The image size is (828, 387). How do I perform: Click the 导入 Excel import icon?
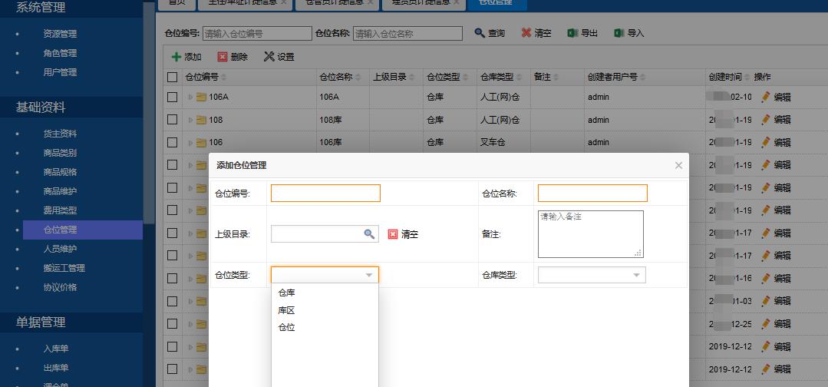(x=619, y=33)
